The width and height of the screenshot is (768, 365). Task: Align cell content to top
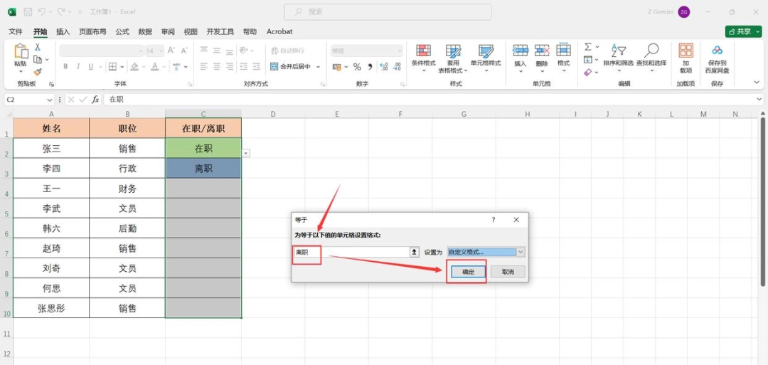204,51
